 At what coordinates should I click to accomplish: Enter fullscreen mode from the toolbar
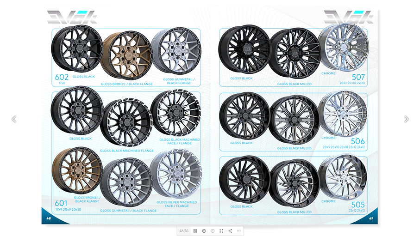pyautogui.click(x=221, y=231)
